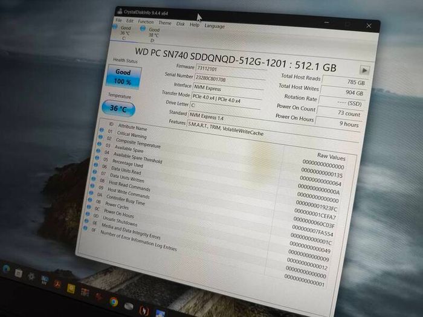Click the Attribute Name column header
The height and width of the screenshot is (317, 423).
[132, 127]
